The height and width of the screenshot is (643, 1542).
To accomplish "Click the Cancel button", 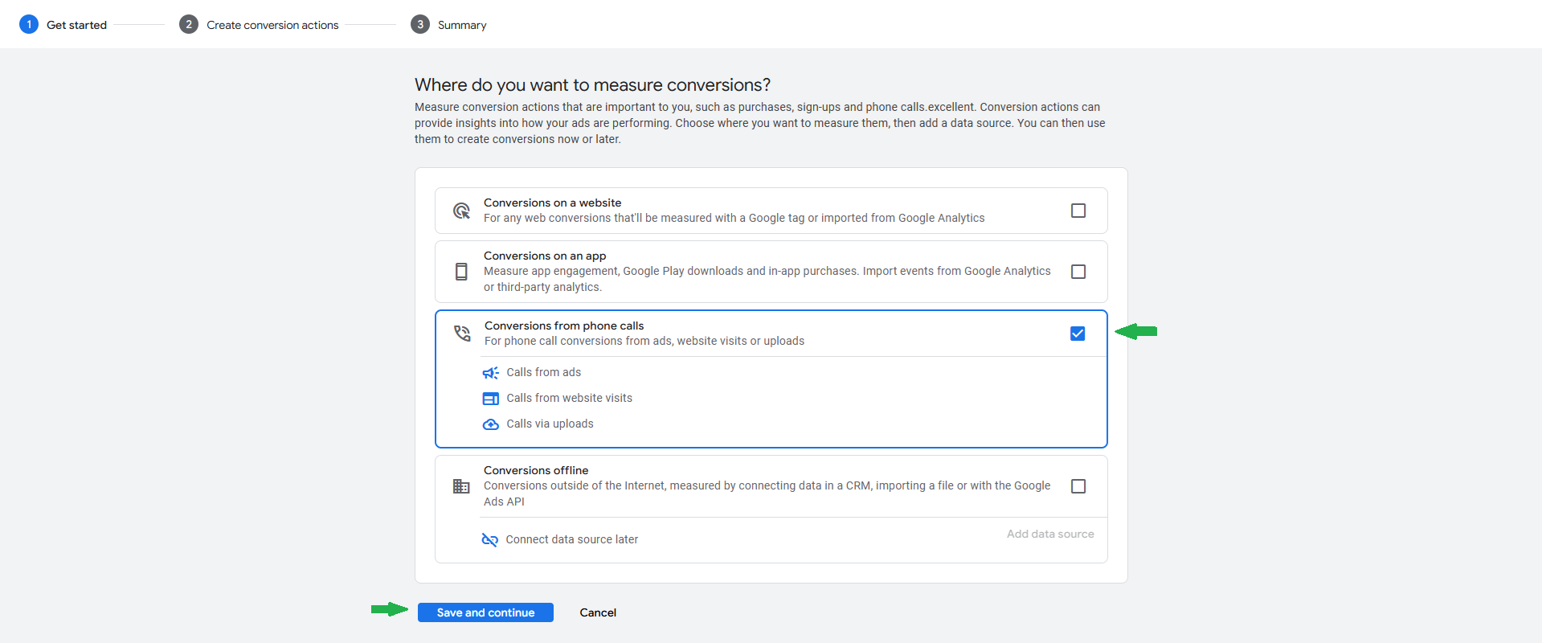I will (598, 612).
